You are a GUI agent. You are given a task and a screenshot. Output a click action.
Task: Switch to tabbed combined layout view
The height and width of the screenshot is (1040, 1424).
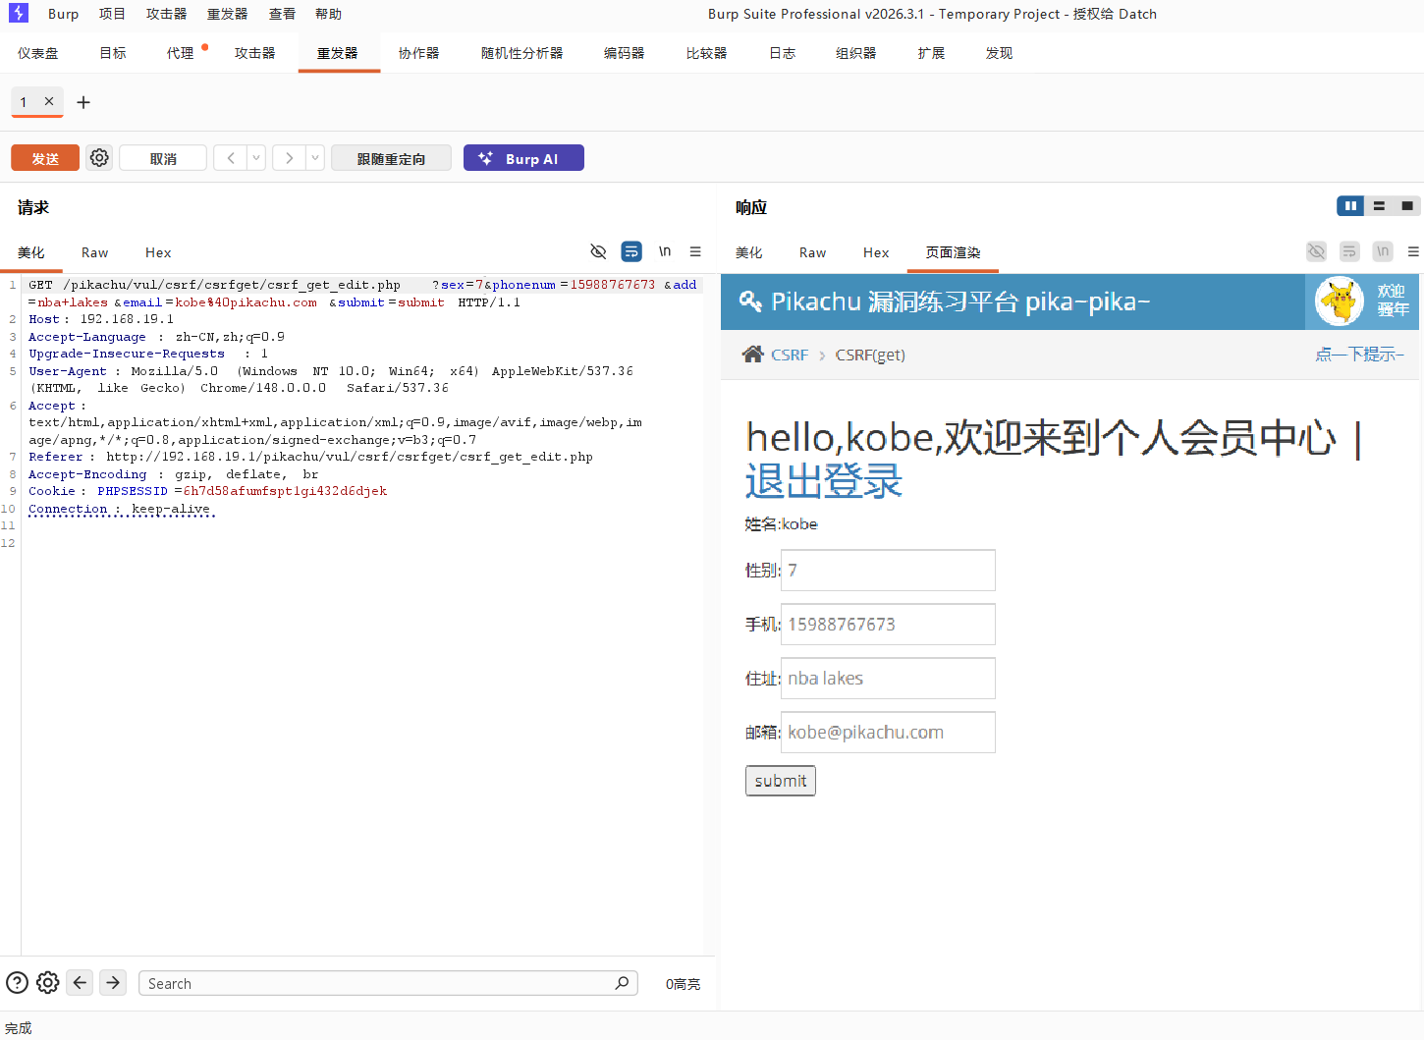[1407, 206]
